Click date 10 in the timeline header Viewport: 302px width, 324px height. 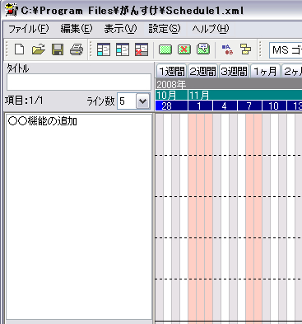pos(274,106)
